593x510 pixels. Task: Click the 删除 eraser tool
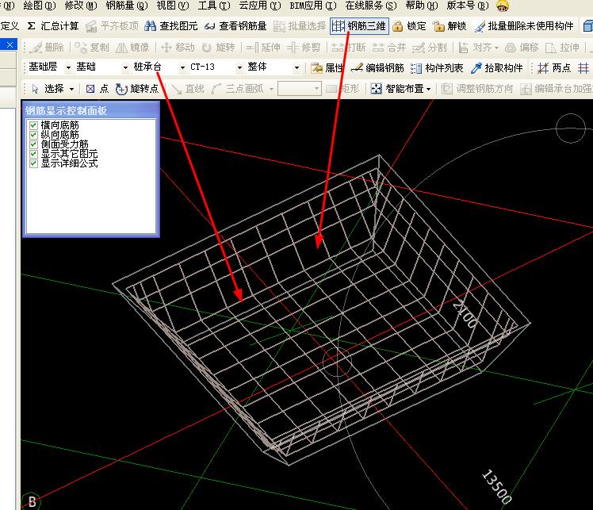47,48
